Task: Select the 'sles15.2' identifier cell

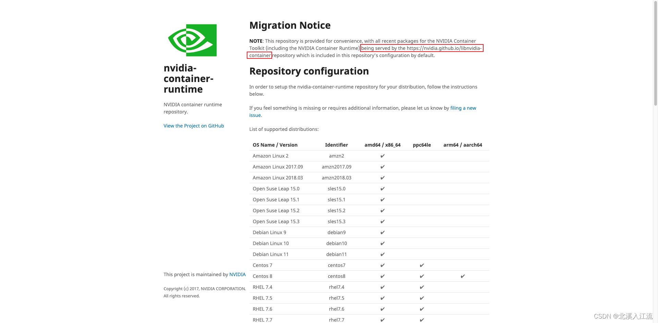Action: pos(337,211)
